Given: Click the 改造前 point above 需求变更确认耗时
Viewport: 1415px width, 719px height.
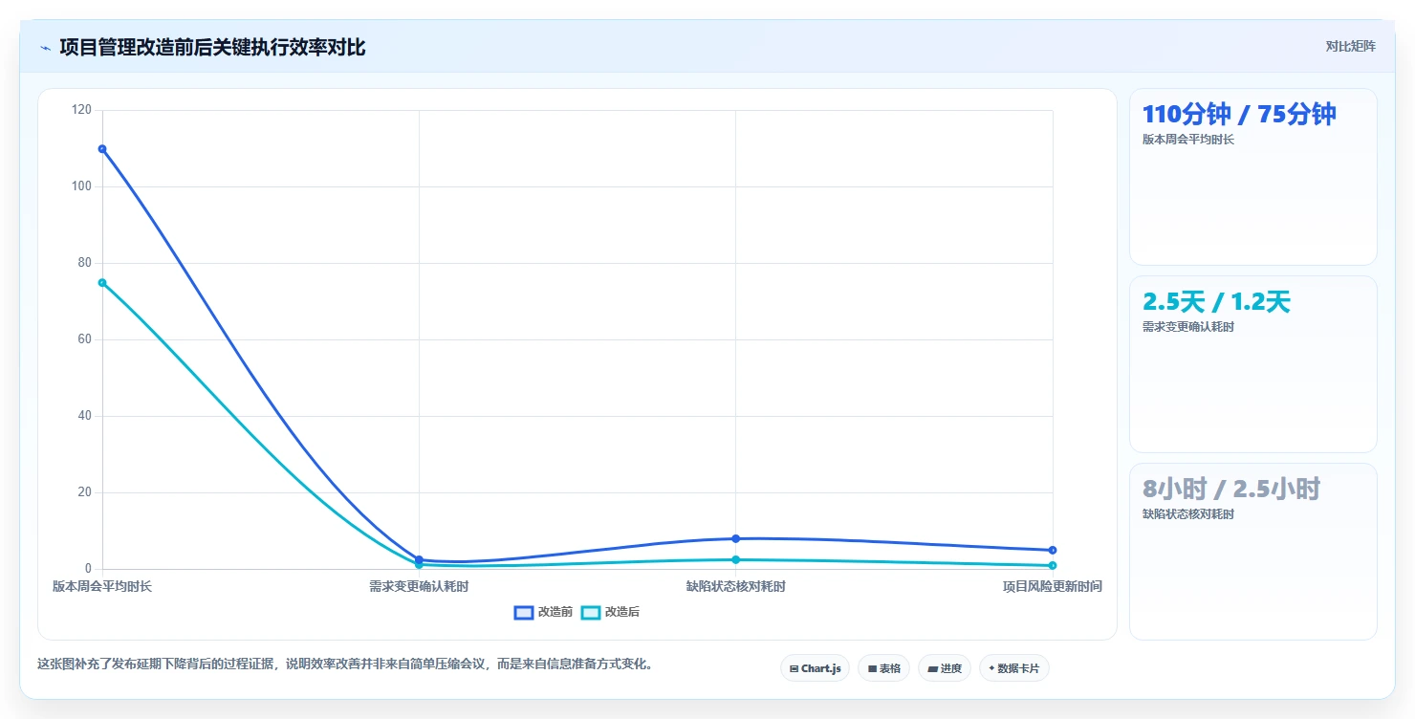Looking at the screenshot, I should (x=419, y=559).
